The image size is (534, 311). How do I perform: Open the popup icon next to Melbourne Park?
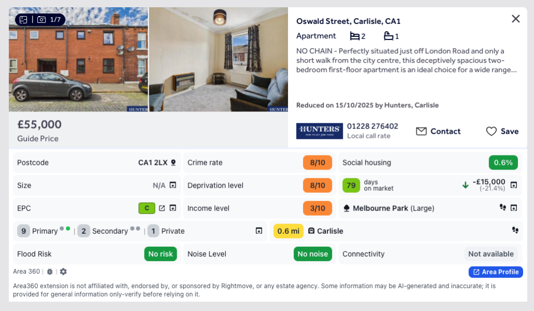tap(514, 208)
